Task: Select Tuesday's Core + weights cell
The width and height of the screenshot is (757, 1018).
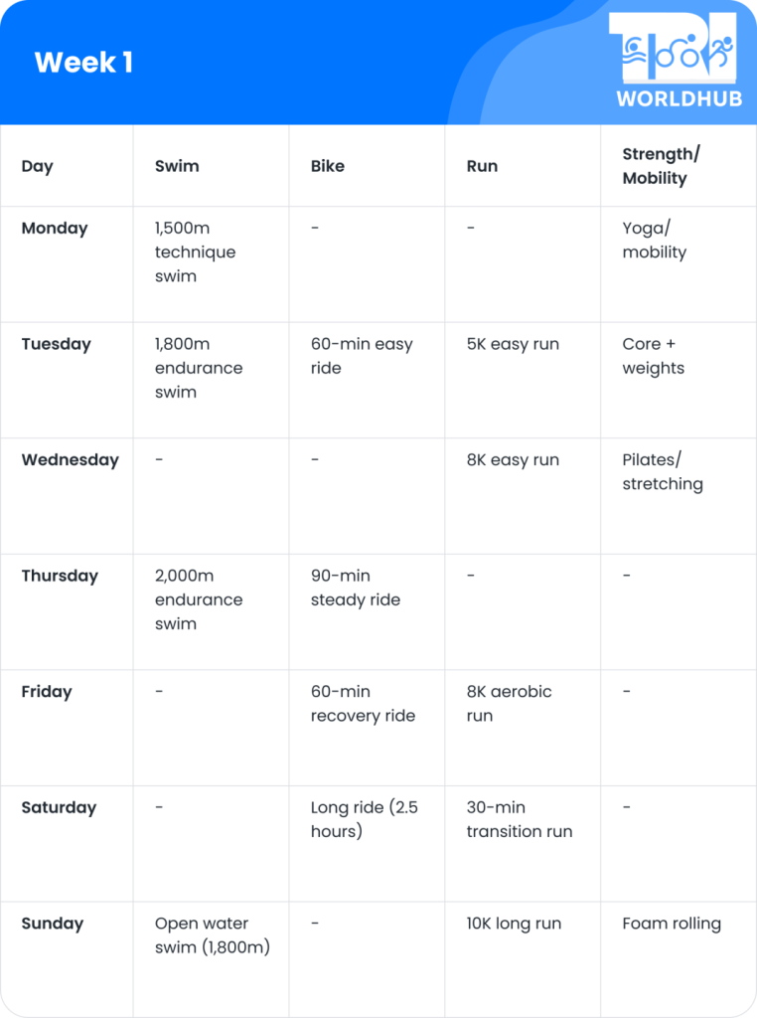Action: (653, 356)
